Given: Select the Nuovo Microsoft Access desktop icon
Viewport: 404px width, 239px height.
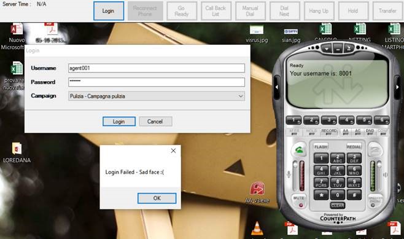Looking at the screenshot, I should 14,36.
